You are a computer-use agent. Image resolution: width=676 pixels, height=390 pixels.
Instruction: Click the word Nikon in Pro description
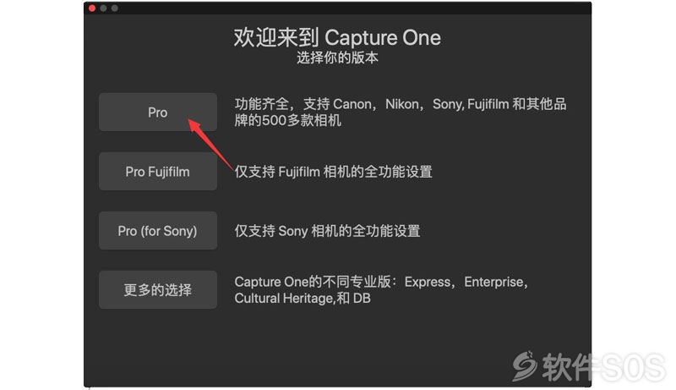402,104
